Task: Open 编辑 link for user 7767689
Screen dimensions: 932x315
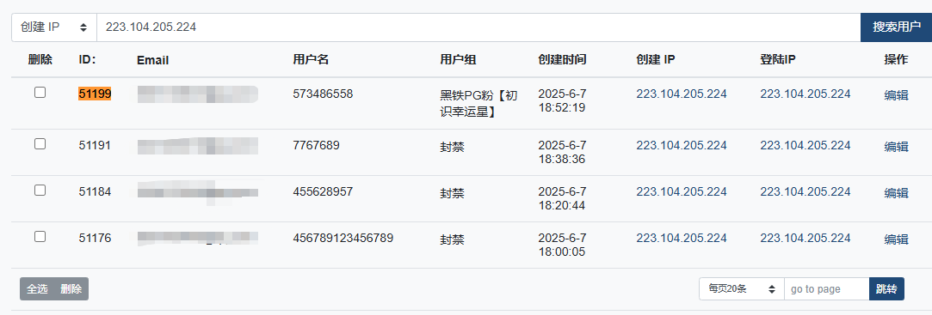Action: pyautogui.click(x=896, y=147)
